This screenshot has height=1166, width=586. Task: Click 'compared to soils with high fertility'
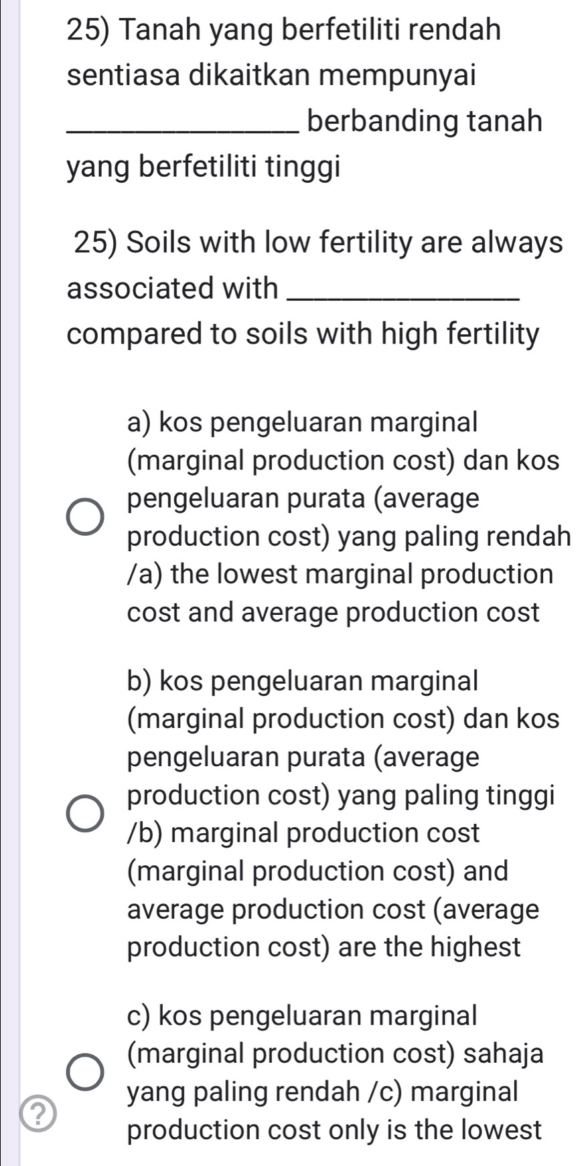coord(303,334)
